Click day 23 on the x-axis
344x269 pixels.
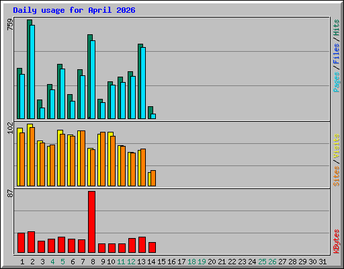(x=242, y=262)
